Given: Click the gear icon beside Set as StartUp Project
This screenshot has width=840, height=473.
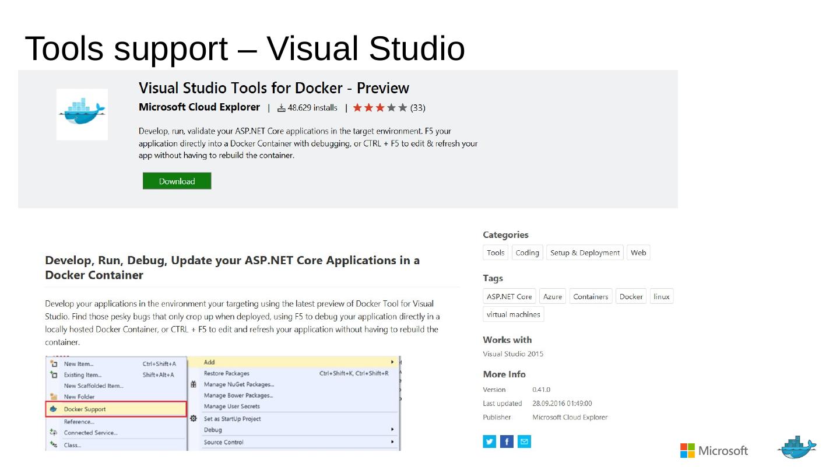Looking at the screenshot, I should point(194,419).
